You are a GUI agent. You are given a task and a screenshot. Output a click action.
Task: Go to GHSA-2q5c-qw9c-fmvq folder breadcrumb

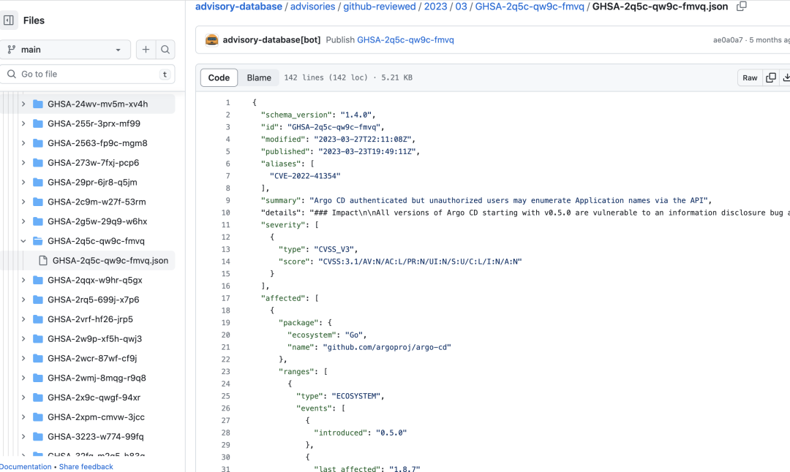(530, 7)
